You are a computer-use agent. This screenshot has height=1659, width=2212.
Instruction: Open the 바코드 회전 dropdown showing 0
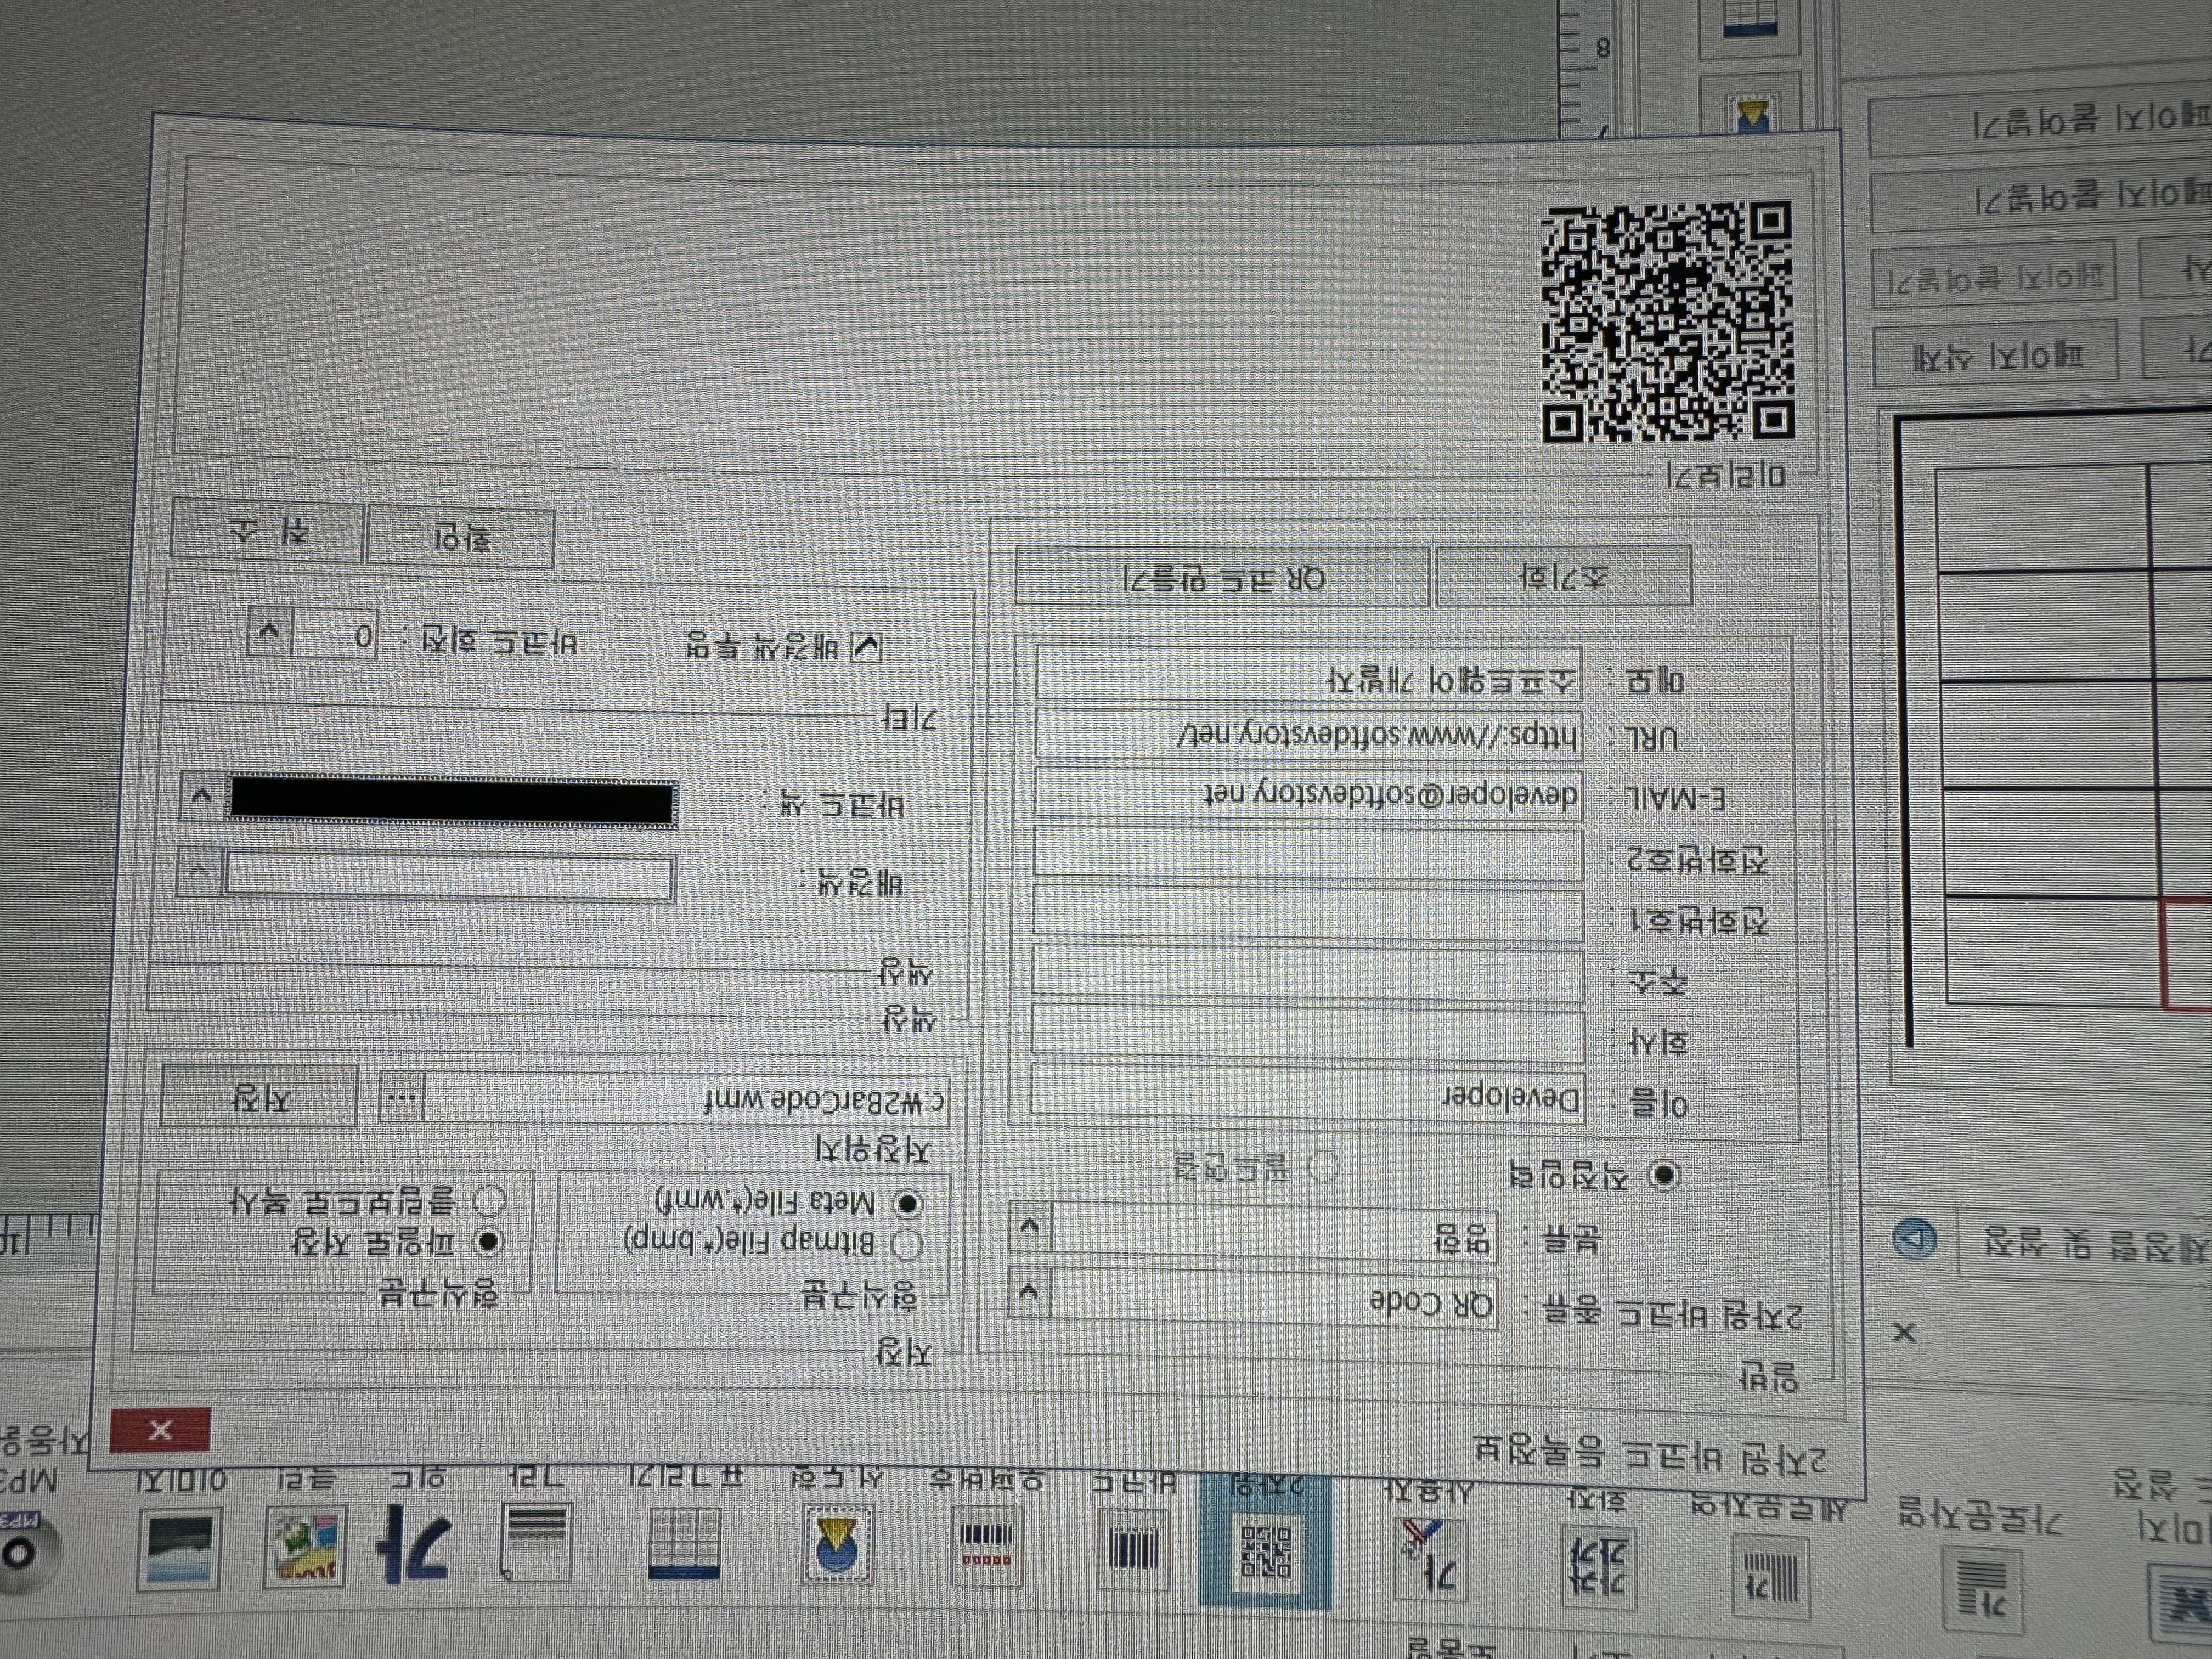click(270, 632)
